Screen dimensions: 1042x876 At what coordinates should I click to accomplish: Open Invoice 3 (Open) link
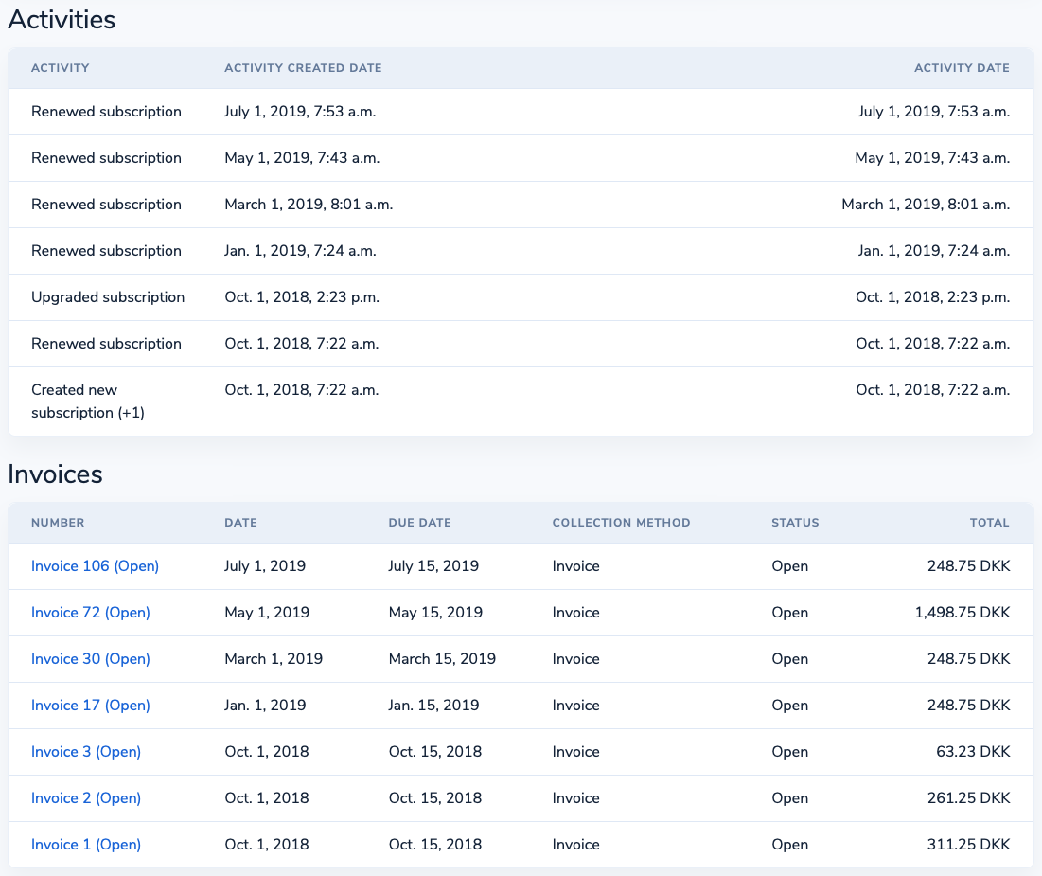click(x=86, y=752)
